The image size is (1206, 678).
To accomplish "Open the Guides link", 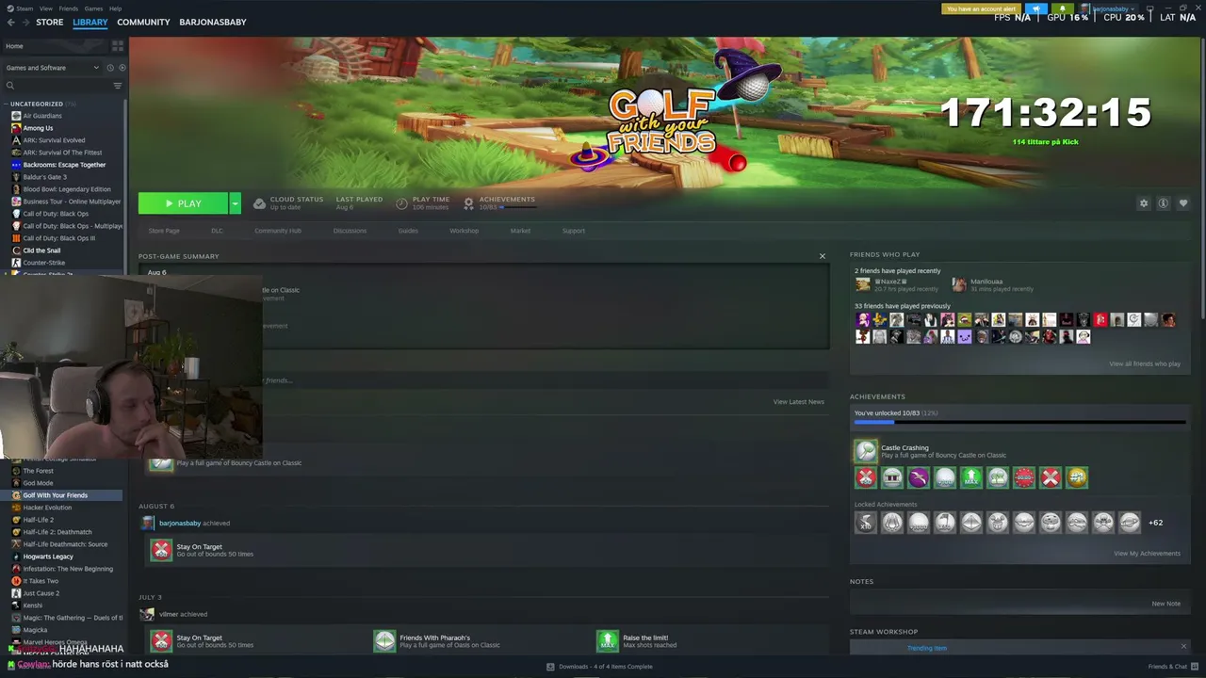I will (x=408, y=231).
